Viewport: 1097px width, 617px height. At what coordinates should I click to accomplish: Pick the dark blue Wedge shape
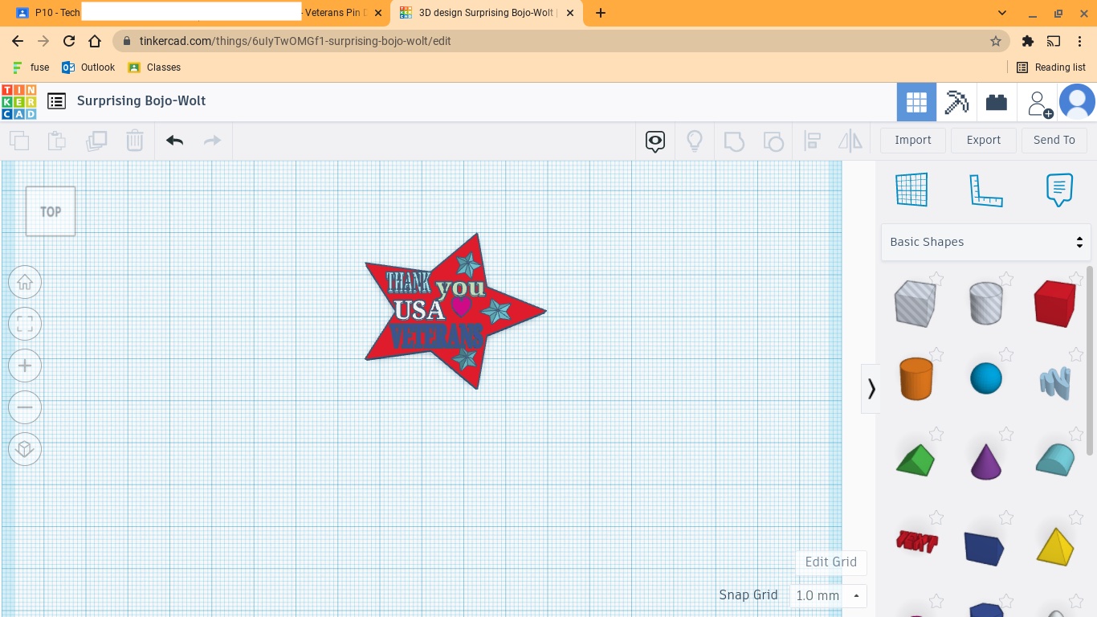pos(985,548)
